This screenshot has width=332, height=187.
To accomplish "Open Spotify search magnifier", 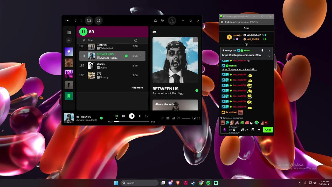I will [x=99, y=21].
